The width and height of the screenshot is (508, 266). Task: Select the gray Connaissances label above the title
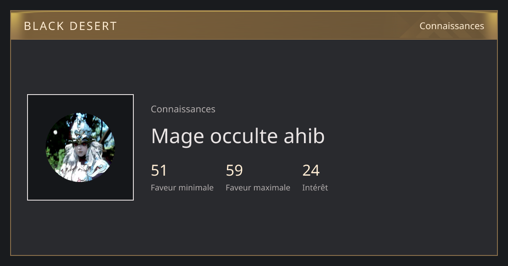pyautogui.click(x=183, y=109)
